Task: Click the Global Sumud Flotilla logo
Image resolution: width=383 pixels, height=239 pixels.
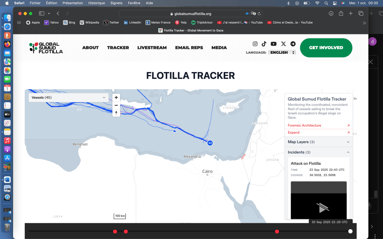Action: tap(46, 48)
